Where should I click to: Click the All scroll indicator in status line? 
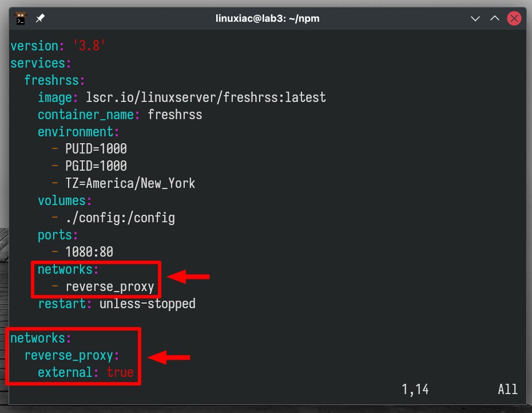pyautogui.click(x=507, y=389)
